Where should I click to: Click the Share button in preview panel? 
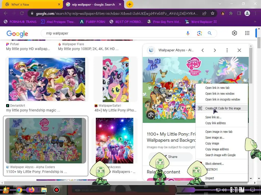(x=171, y=156)
